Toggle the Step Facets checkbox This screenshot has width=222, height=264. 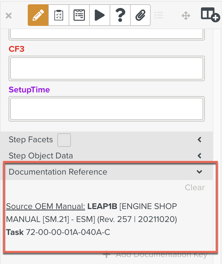(x=64, y=140)
